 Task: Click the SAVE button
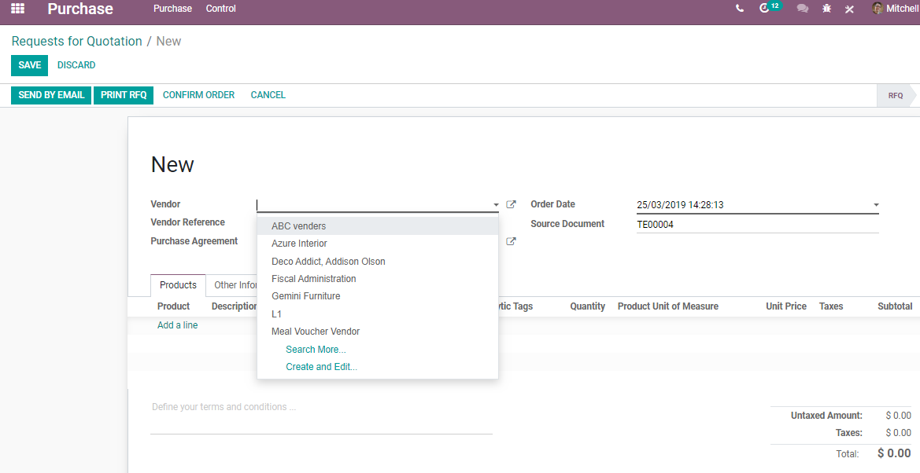[x=29, y=65]
